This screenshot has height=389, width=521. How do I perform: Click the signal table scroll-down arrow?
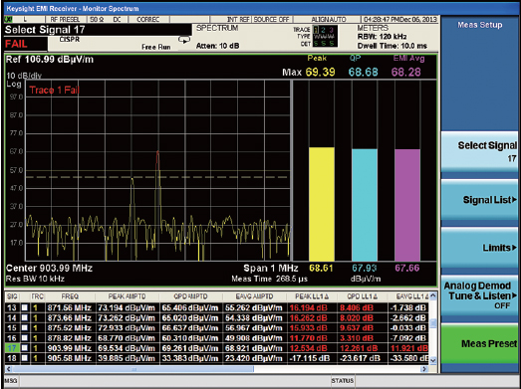(x=433, y=360)
